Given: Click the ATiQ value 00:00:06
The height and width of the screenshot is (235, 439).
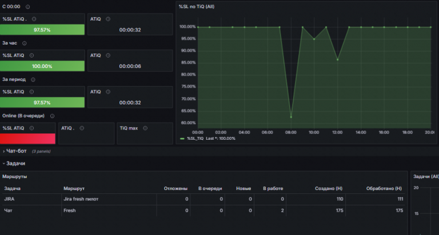Looking at the screenshot, I should pos(130,66).
